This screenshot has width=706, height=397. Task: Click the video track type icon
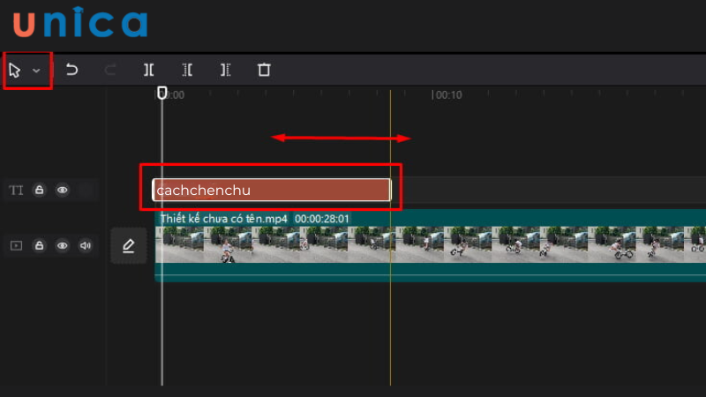coord(16,245)
